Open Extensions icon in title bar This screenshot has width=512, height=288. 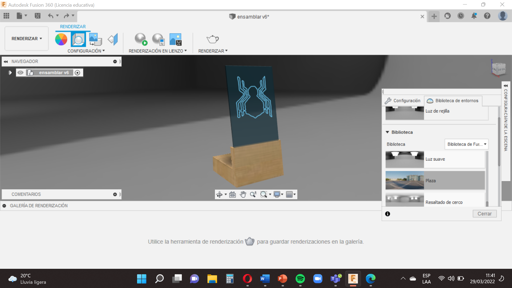[x=447, y=16]
